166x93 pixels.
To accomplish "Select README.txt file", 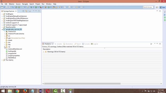I will pos(12,58).
